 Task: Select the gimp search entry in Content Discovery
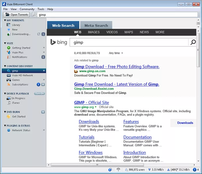24,71
